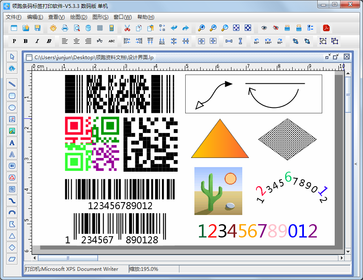The height and width of the screenshot is (280, 363).
Task: Save the document with floppy icon
Action: pyautogui.click(x=37, y=28)
